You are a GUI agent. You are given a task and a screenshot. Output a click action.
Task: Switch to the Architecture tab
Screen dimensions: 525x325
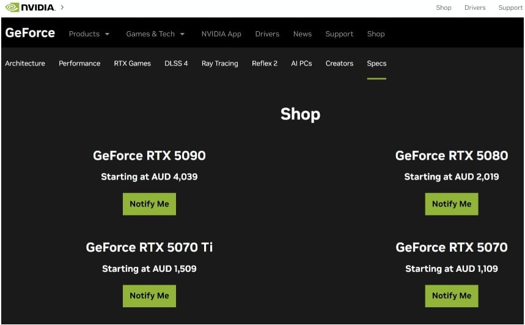[25, 64]
